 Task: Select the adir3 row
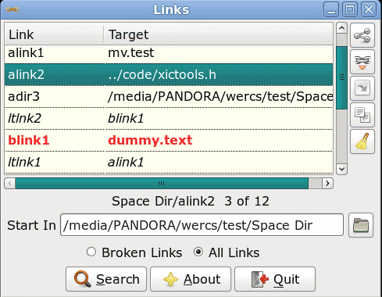coord(169,97)
